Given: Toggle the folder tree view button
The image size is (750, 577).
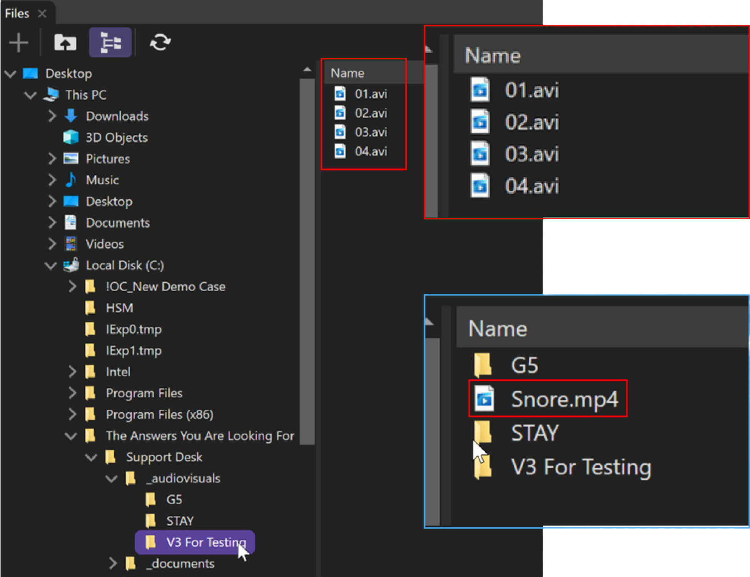Looking at the screenshot, I should [110, 42].
